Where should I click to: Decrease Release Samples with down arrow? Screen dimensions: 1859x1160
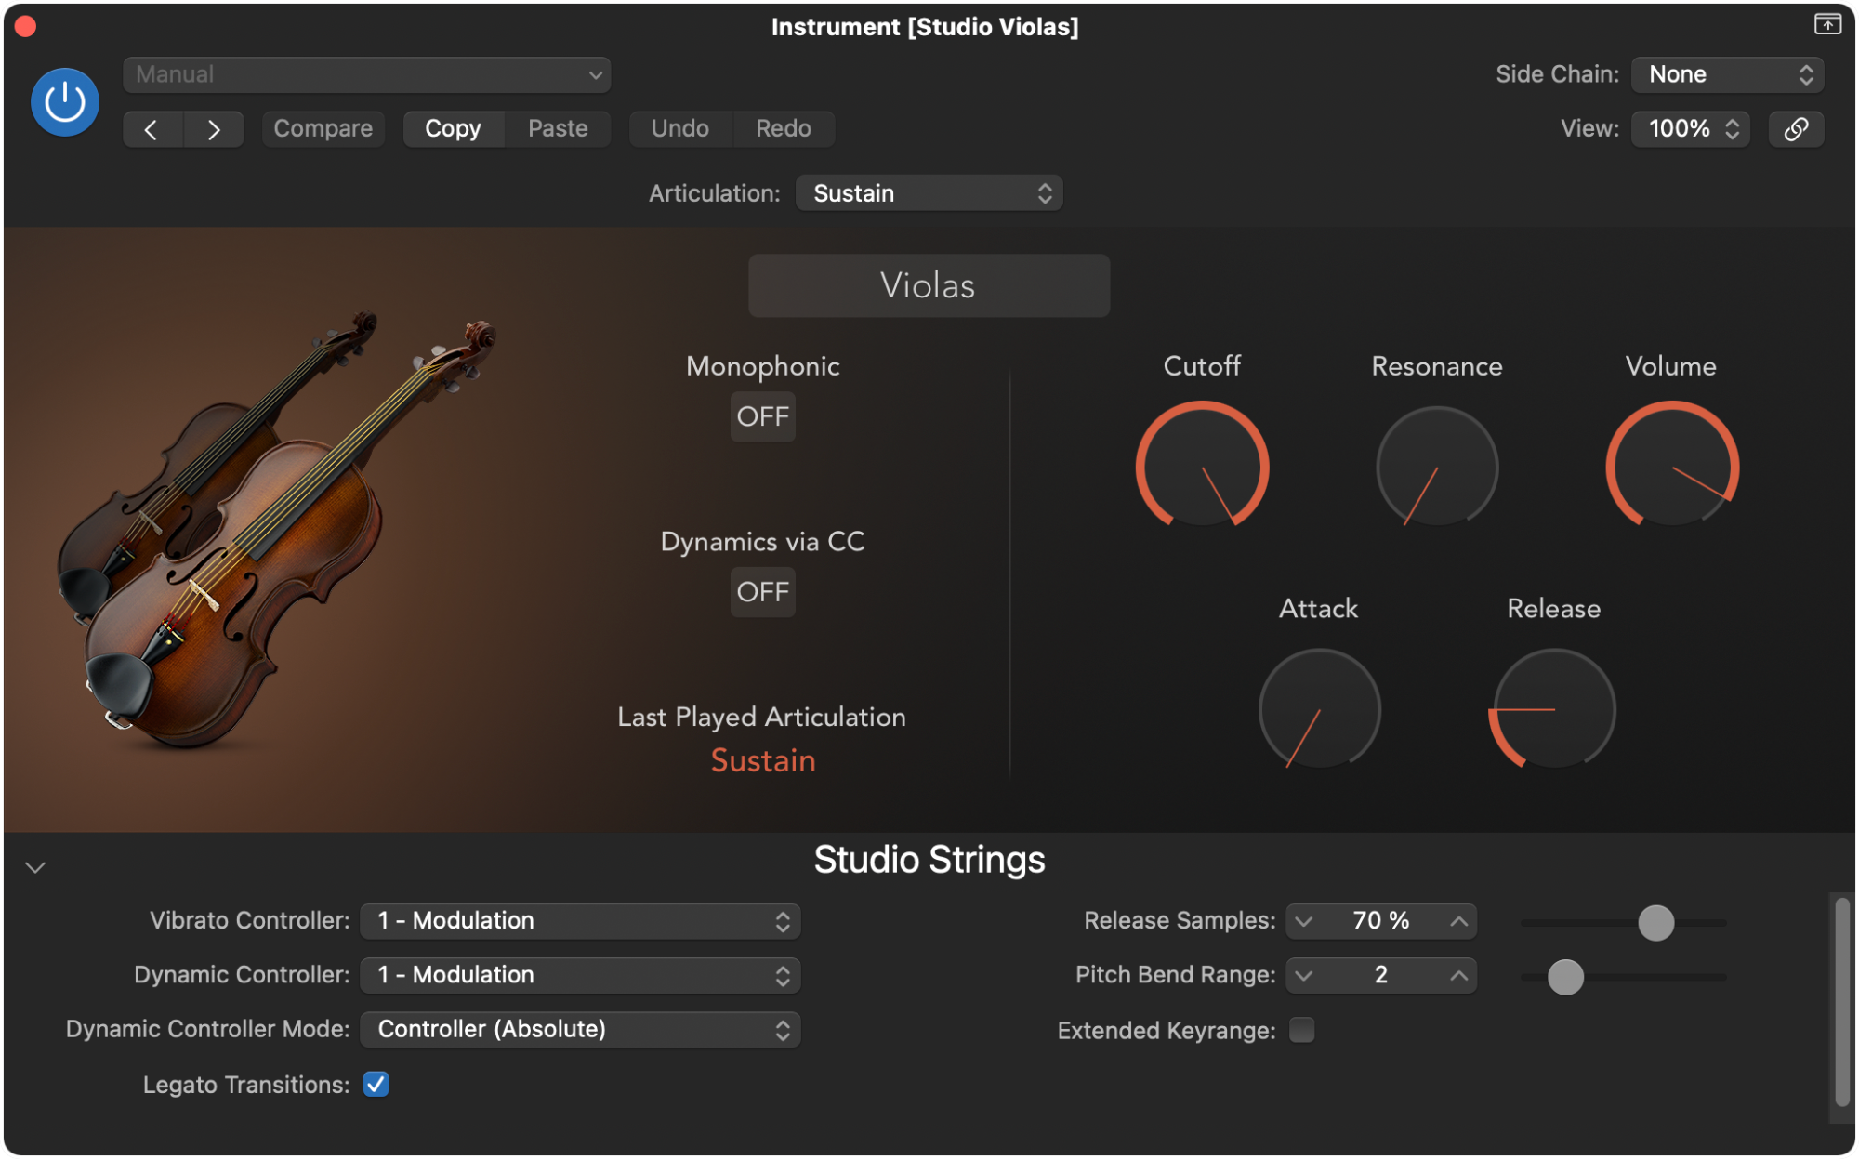point(1304,921)
